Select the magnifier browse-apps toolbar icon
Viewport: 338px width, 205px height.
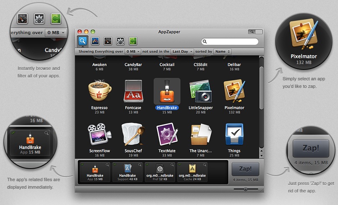click(83, 41)
